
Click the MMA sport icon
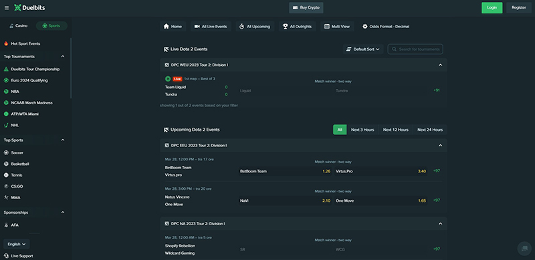point(6,198)
